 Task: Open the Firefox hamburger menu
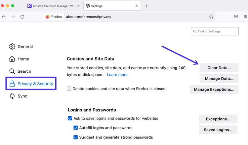245,17
